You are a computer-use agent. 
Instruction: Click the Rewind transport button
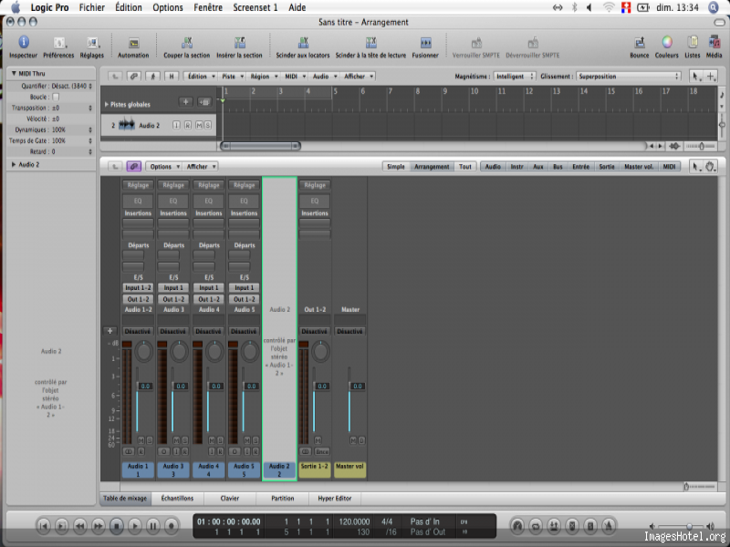click(x=80, y=526)
